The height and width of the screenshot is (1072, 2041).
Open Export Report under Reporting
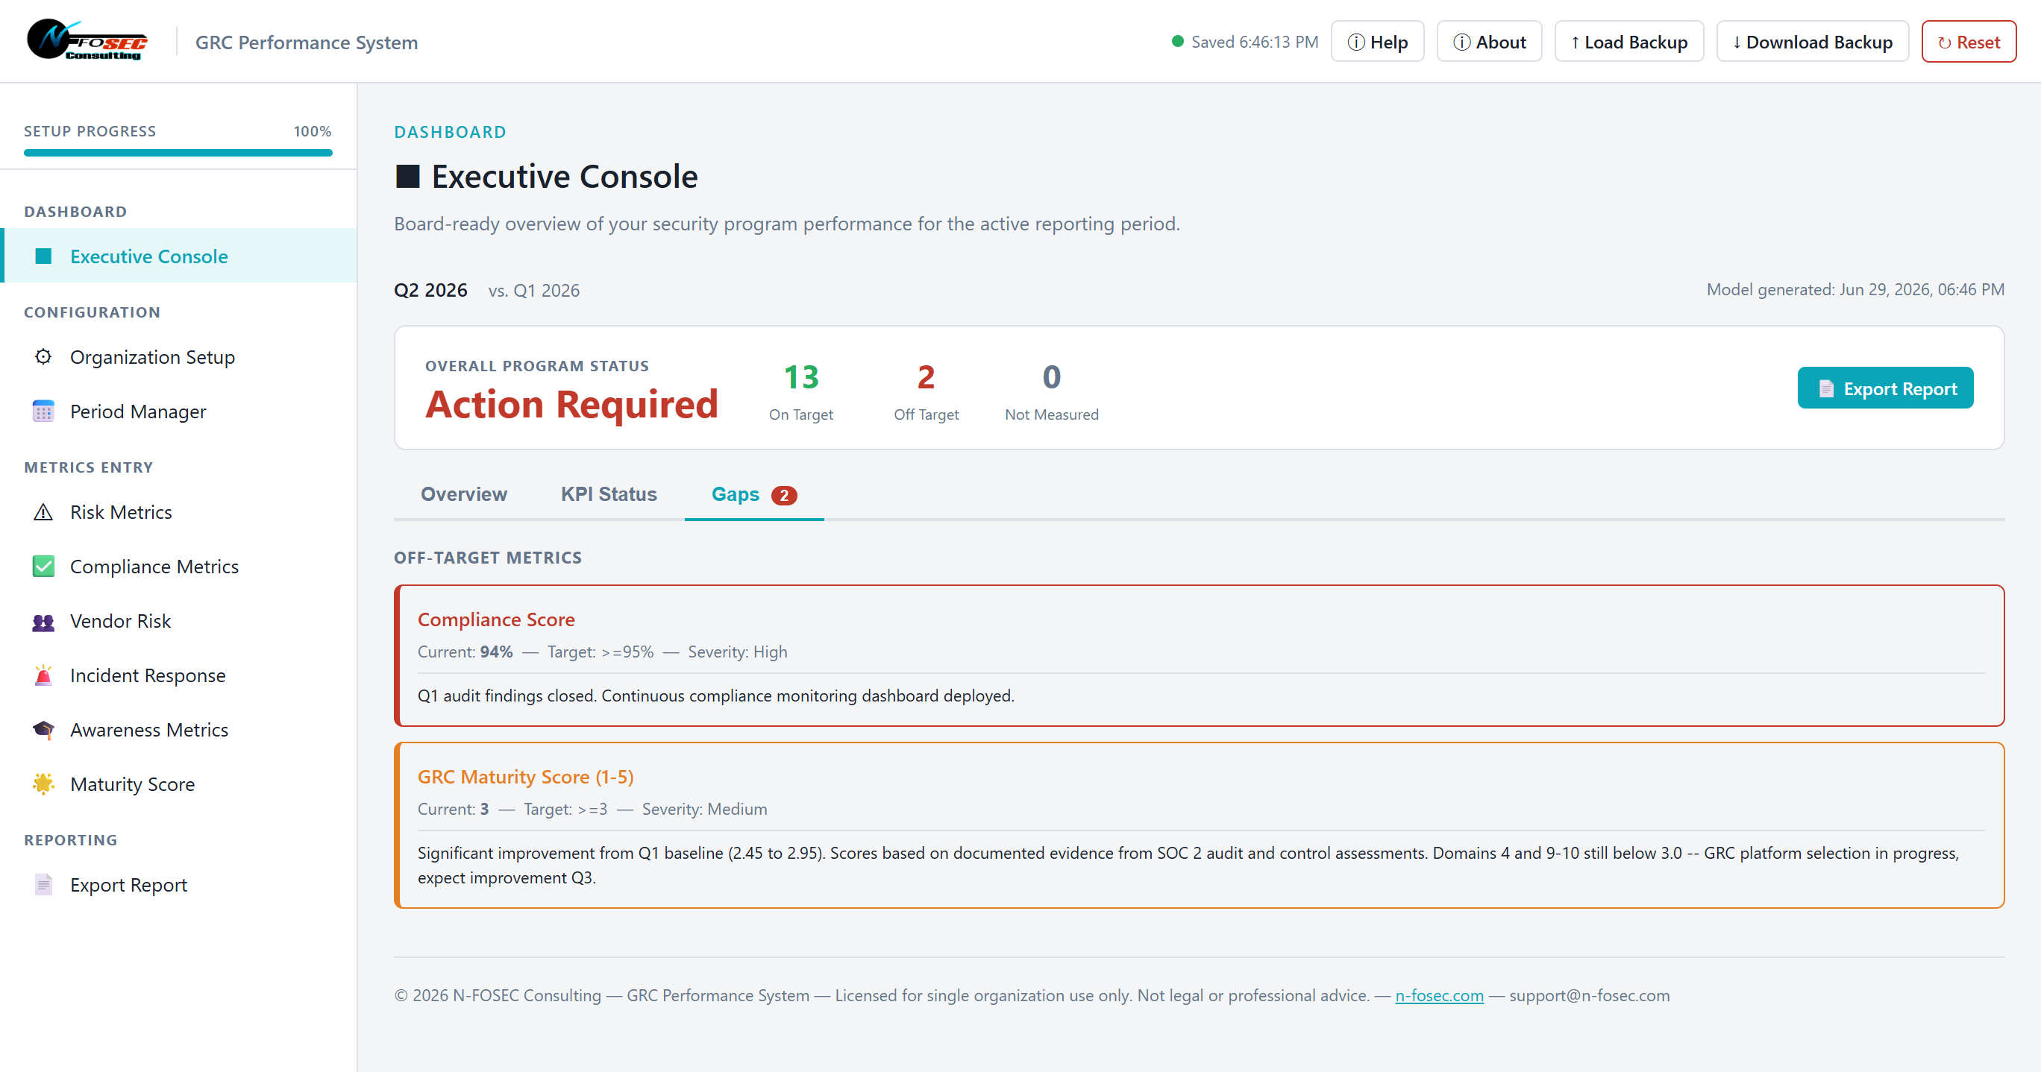click(x=178, y=885)
